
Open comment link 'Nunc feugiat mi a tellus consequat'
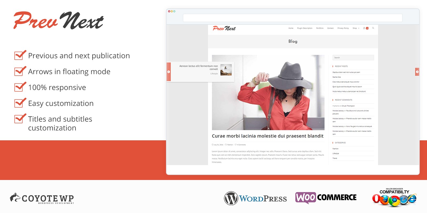359,126
